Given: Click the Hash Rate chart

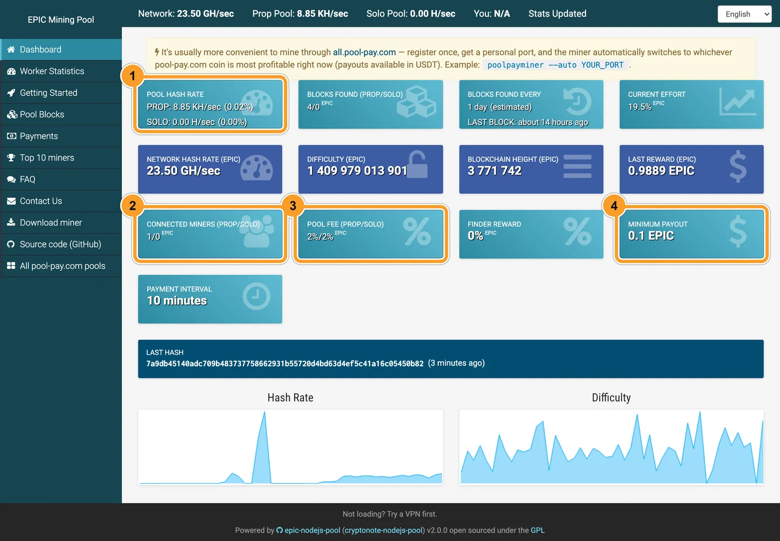Looking at the screenshot, I should click(x=291, y=447).
